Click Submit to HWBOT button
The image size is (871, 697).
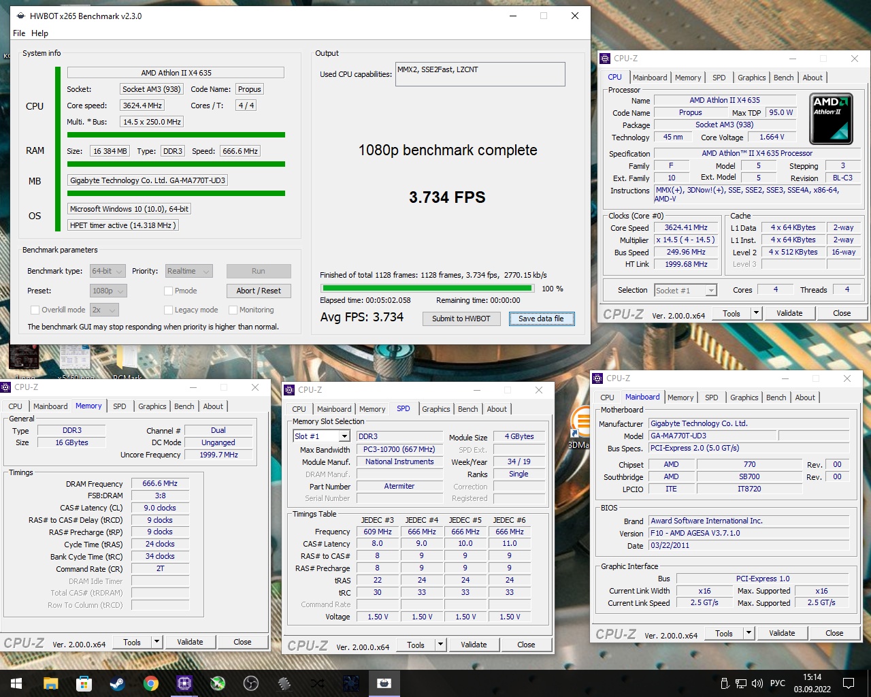click(x=461, y=319)
